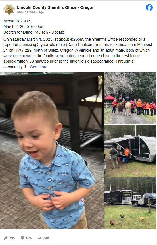Open the 'about a week ago' timestamp
157x245 pixels.
(x=30, y=12)
